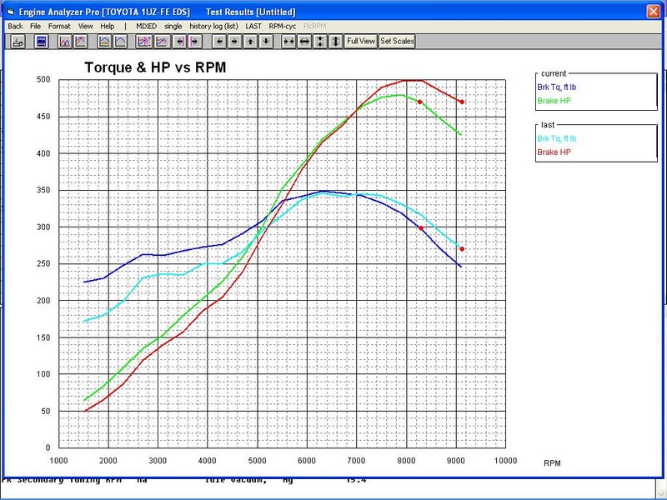Click last red 'Brake HP' legend label
Viewport: 667px width, 500px height.
(x=554, y=152)
